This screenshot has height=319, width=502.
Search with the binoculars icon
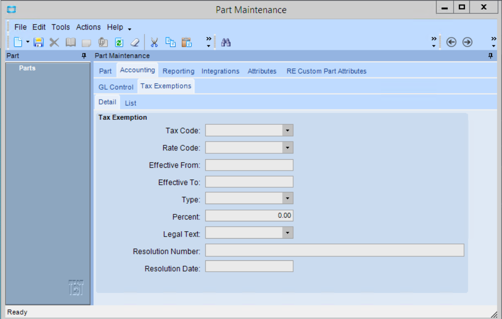coord(226,42)
